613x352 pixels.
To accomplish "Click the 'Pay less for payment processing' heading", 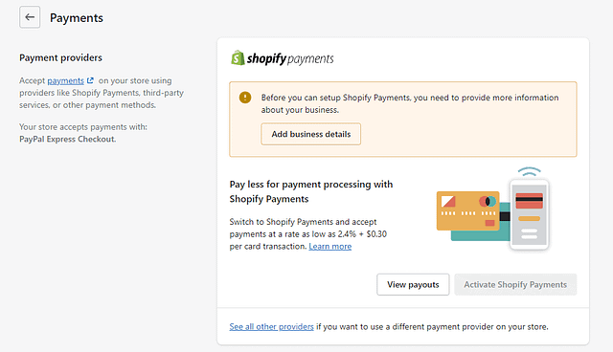I will click(x=310, y=191).
